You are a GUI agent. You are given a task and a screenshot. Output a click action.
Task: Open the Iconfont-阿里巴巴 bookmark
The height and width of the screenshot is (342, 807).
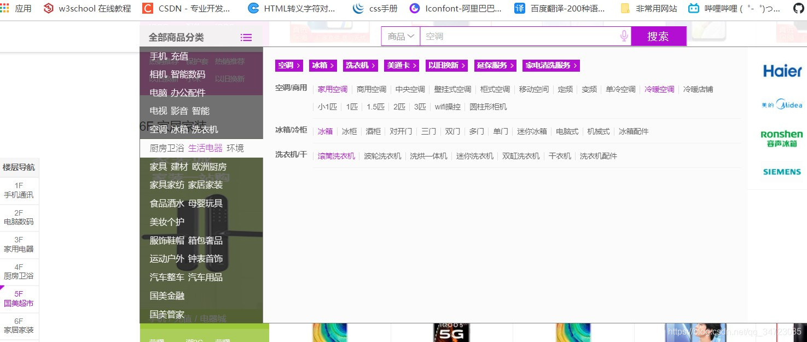tap(456, 8)
